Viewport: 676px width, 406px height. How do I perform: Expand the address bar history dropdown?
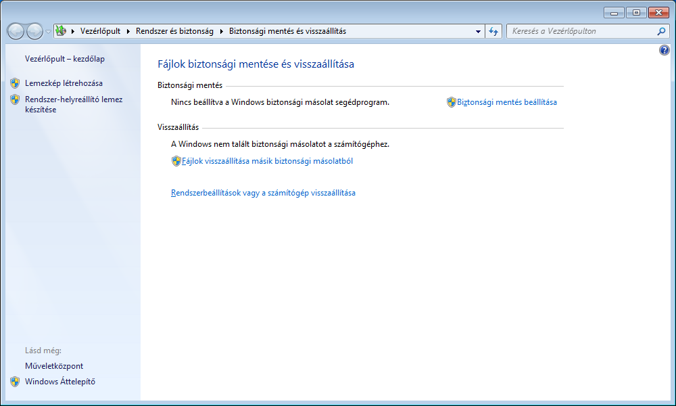point(478,31)
